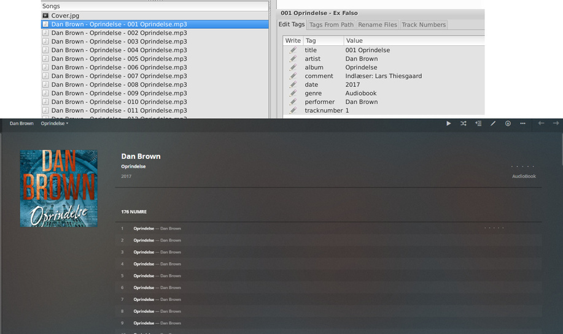
Task: Select file 001 Oprindelse.mp3
Action: coord(155,25)
